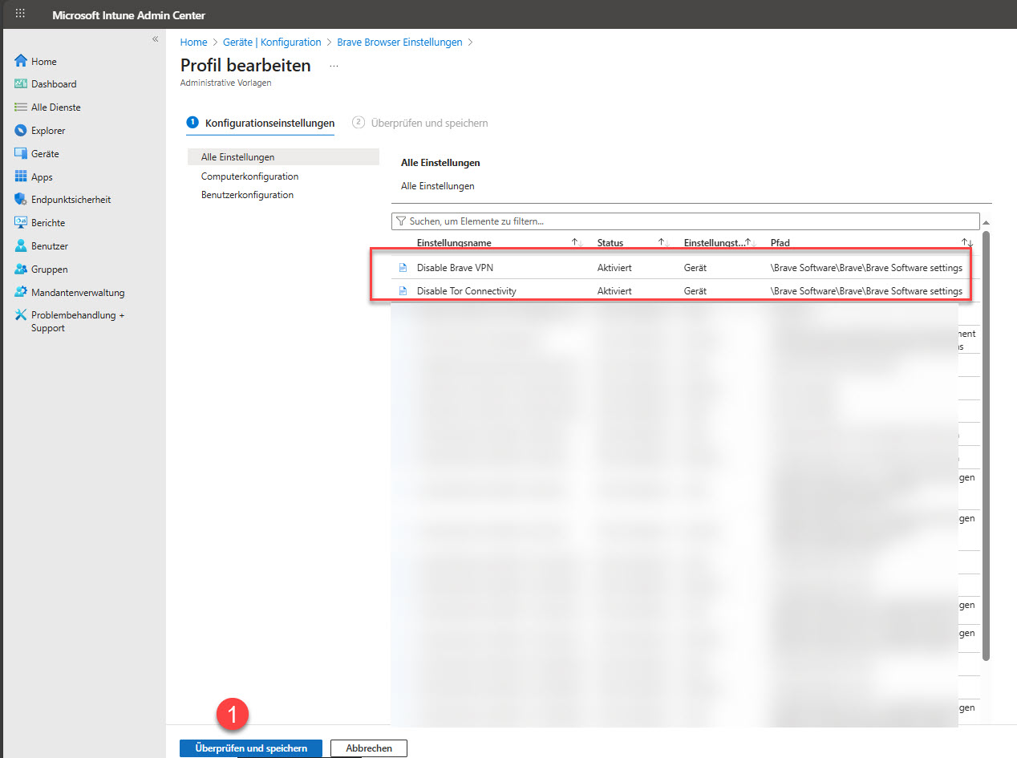Sort by Einstellungsname column arrows
The image size is (1017, 758).
click(577, 242)
